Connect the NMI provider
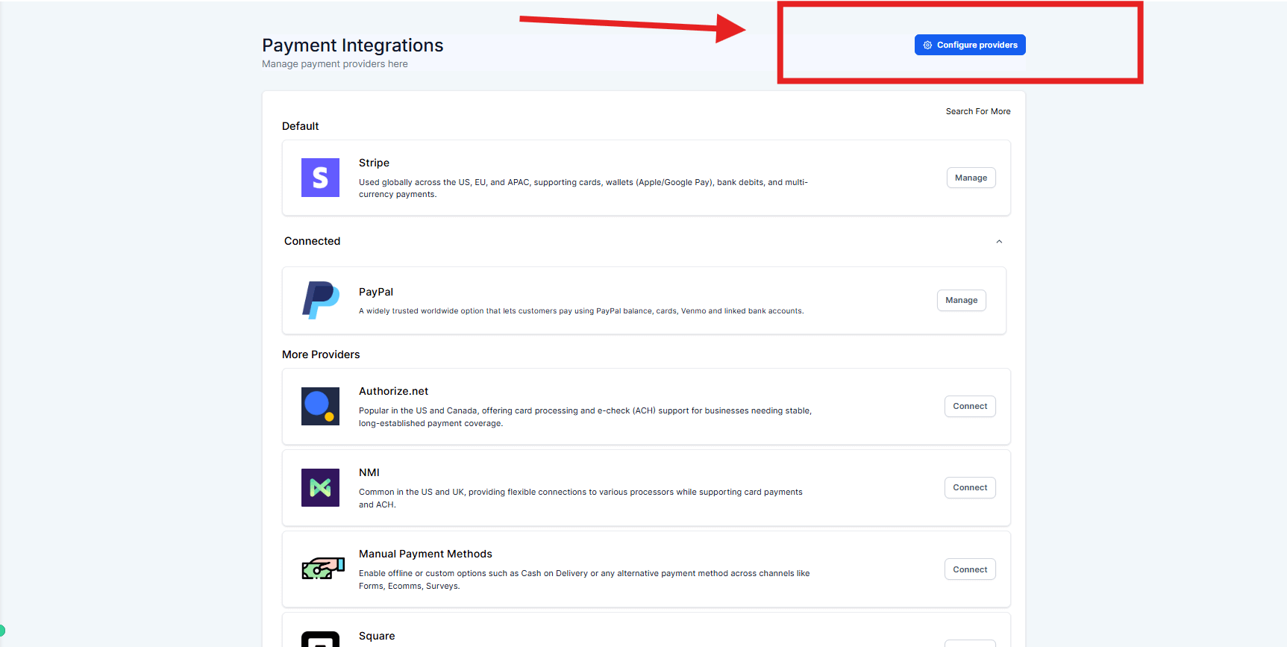 pyautogui.click(x=970, y=487)
